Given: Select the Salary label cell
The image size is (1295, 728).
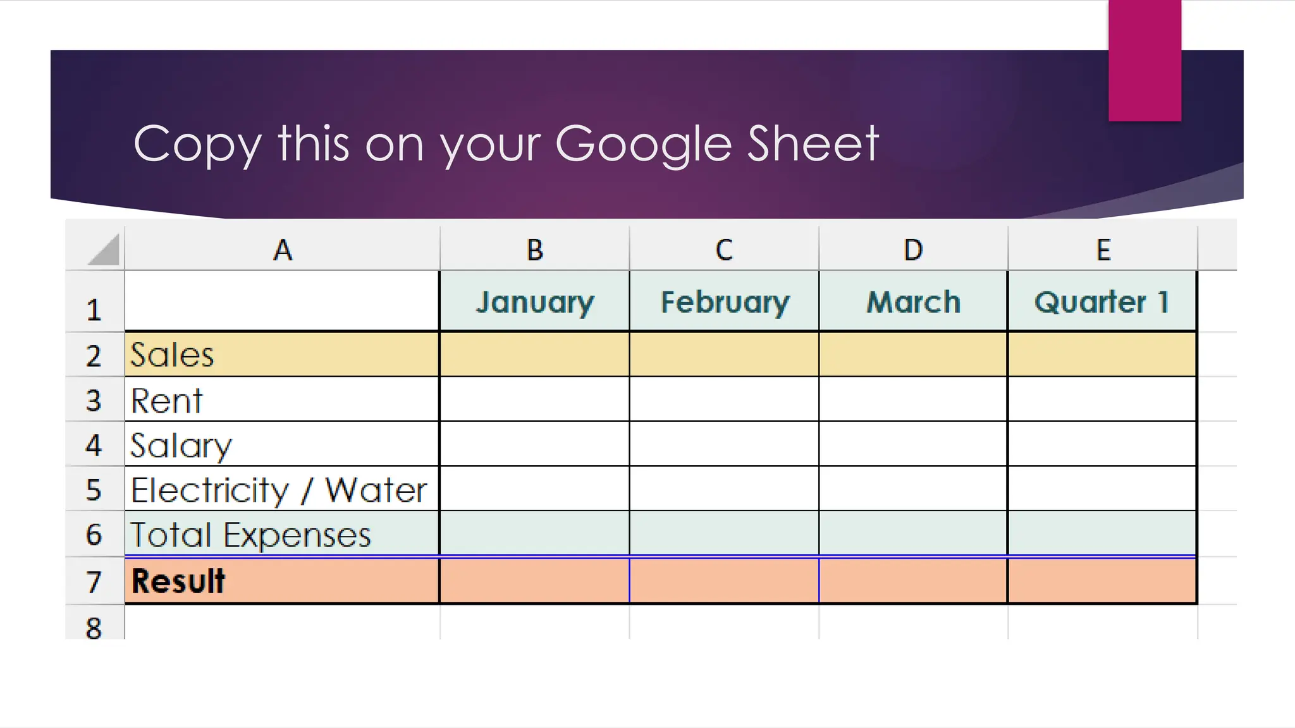Looking at the screenshot, I should coord(282,444).
